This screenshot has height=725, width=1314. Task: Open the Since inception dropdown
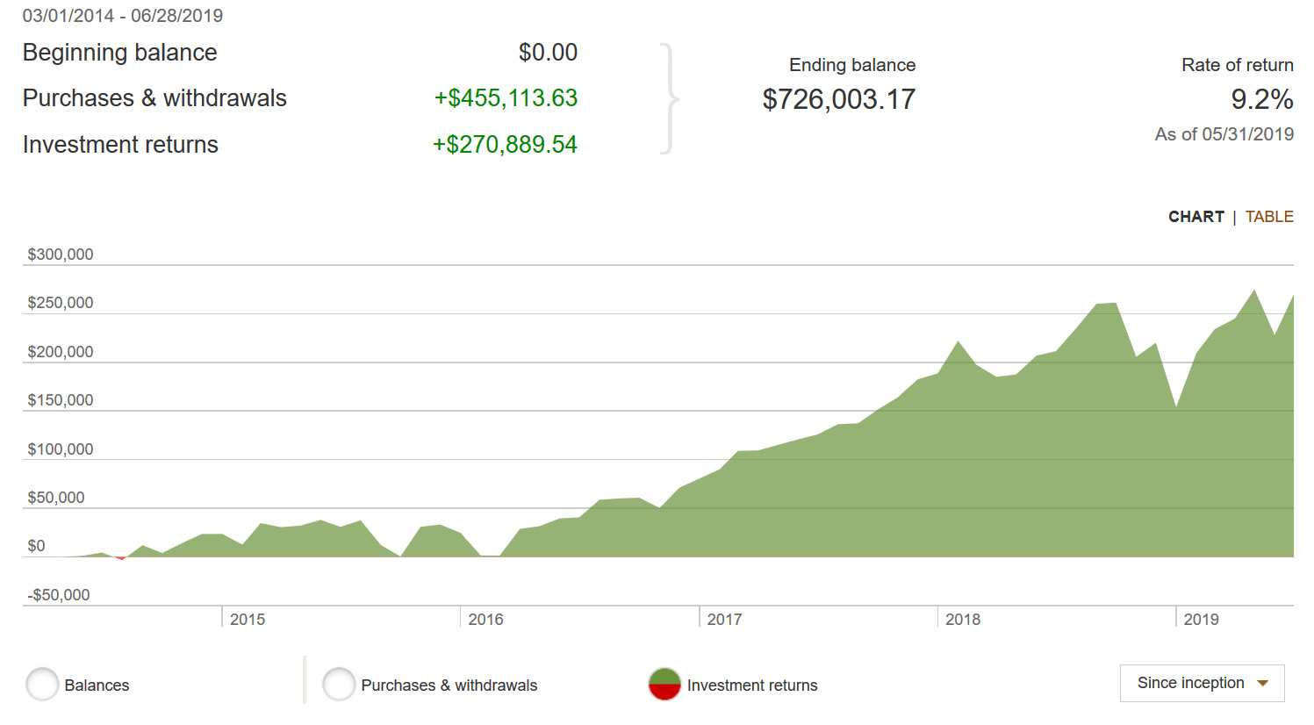click(x=1202, y=683)
